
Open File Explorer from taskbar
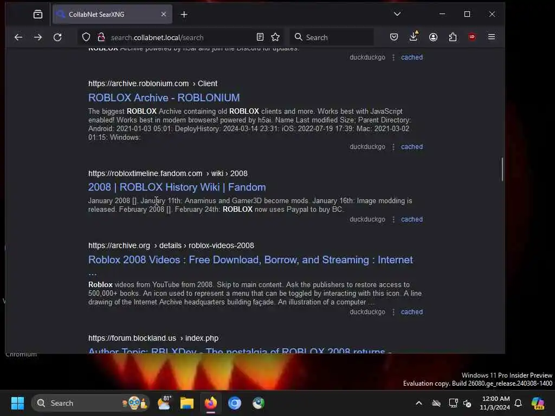[187, 403]
